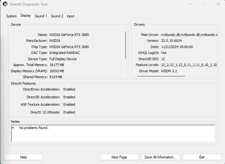
Task: Click the No problems found note
Action: (34, 128)
